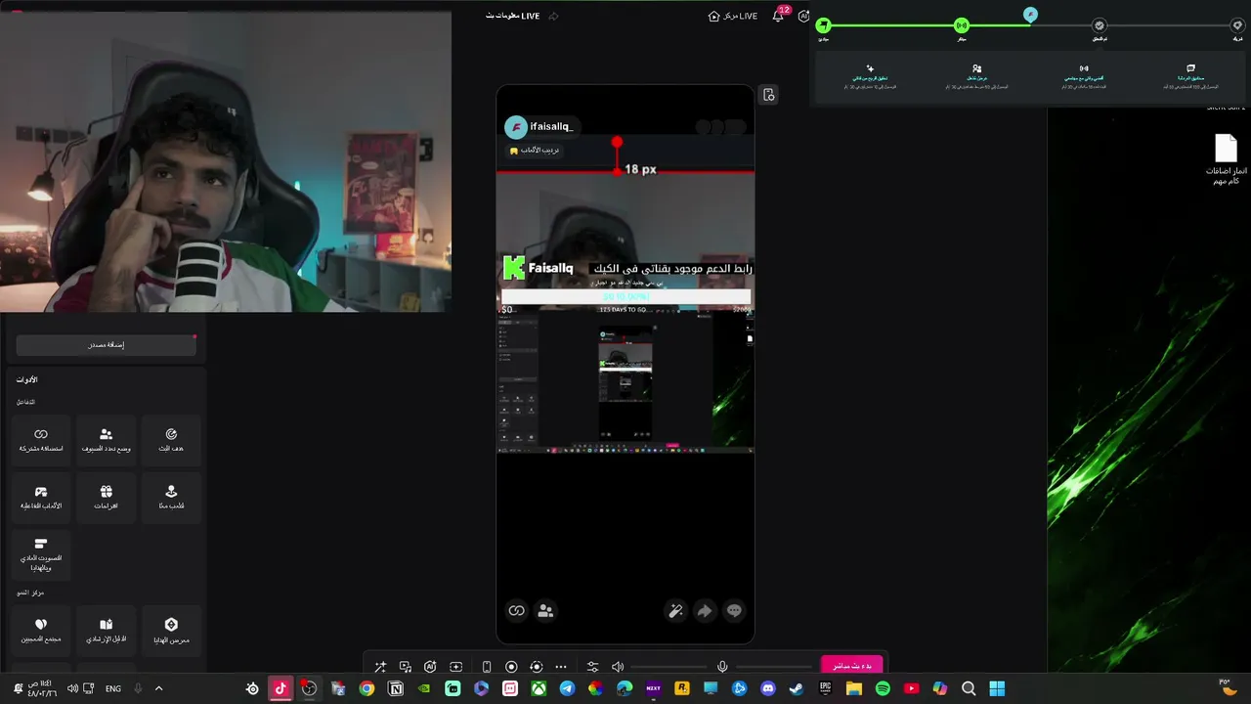
Task: Mute the microphone input
Action: pyautogui.click(x=722, y=667)
